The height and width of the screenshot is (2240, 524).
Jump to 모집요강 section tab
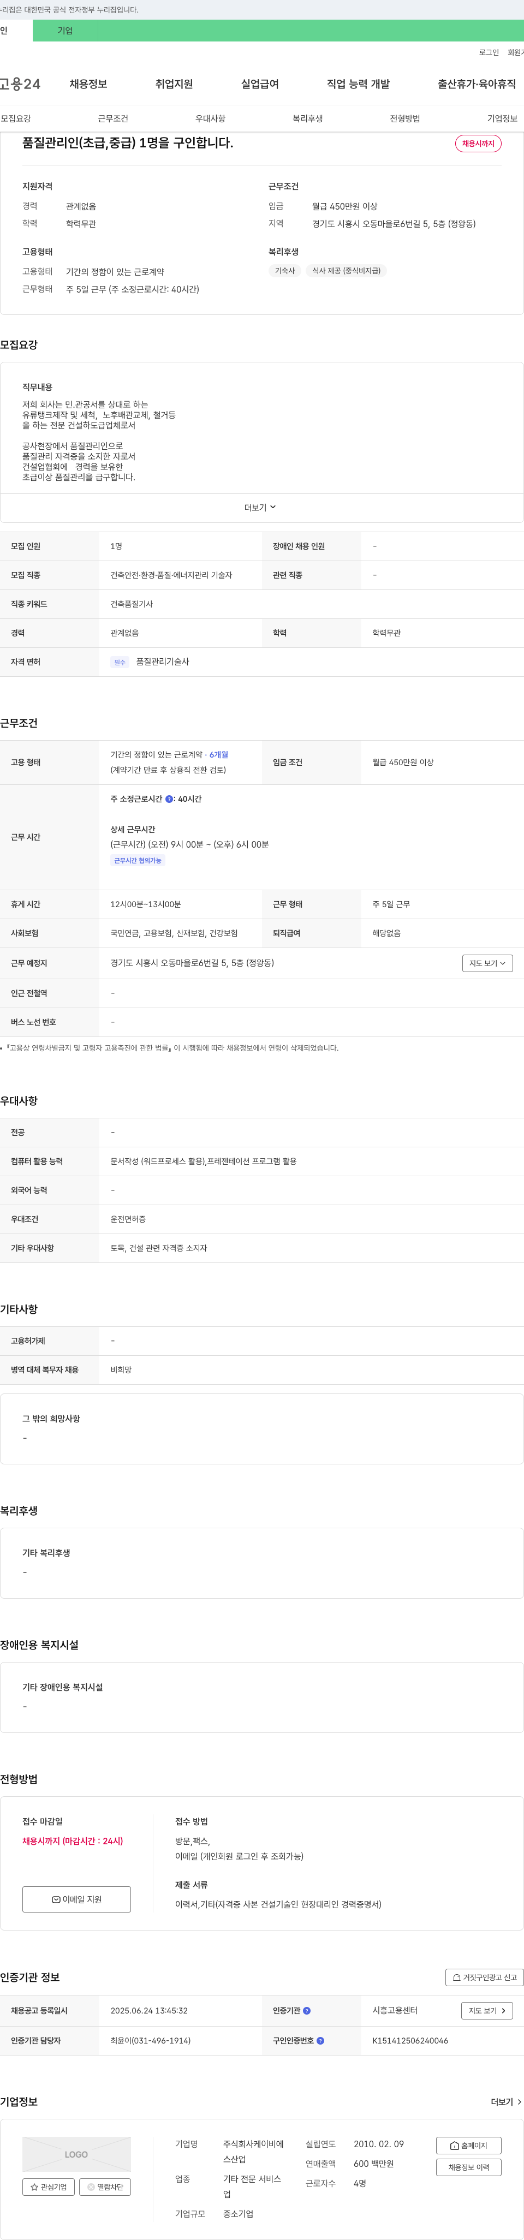coord(16,118)
